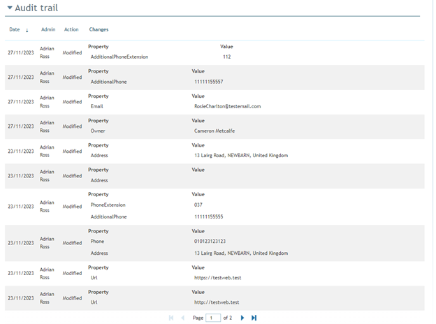The width and height of the screenshot is (436, 324).
Task: Go to the first page
Action: (x=171, y=318)
